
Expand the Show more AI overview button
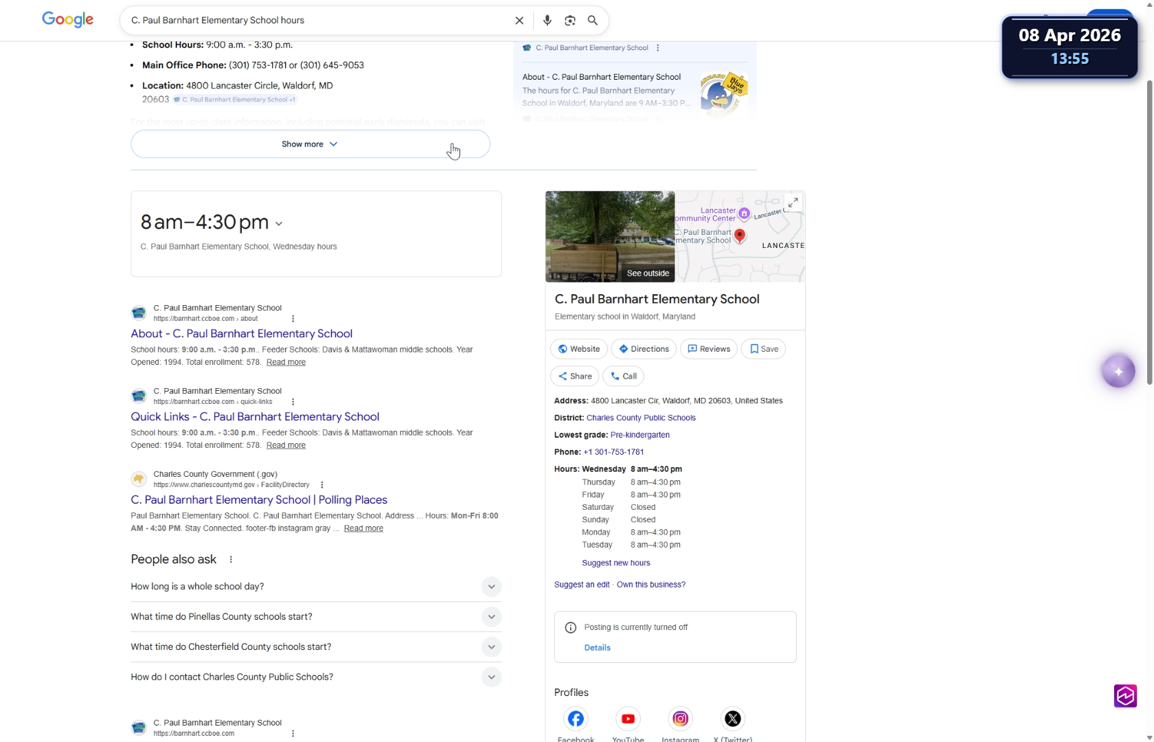310,144
